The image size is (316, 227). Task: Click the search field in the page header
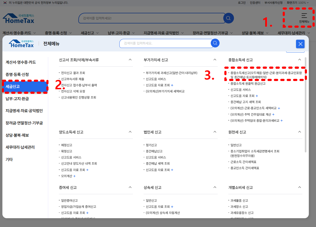[152, 18]
